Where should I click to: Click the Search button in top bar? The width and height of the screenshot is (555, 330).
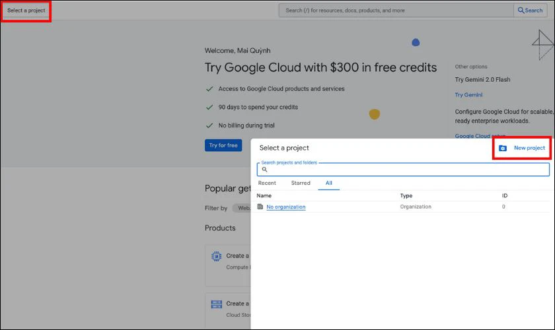pos(530,11)
